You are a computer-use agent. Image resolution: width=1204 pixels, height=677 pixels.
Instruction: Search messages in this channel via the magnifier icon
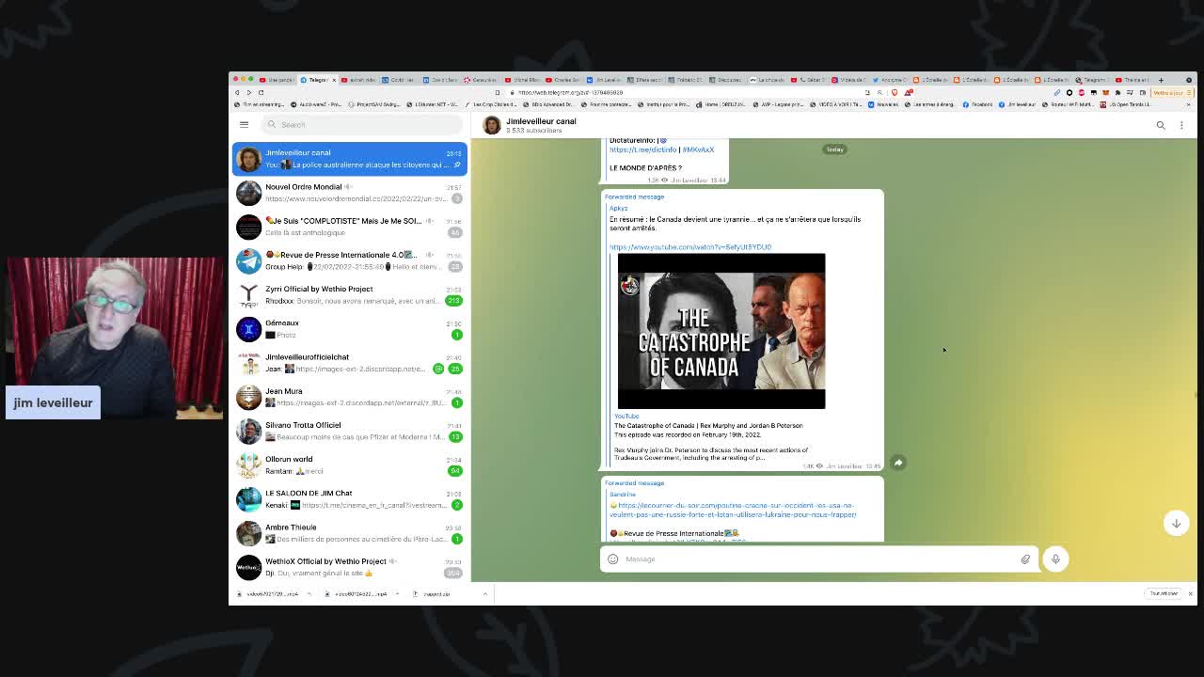[1161, 125]
